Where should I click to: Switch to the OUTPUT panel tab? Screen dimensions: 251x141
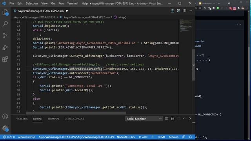pos(38,119)
